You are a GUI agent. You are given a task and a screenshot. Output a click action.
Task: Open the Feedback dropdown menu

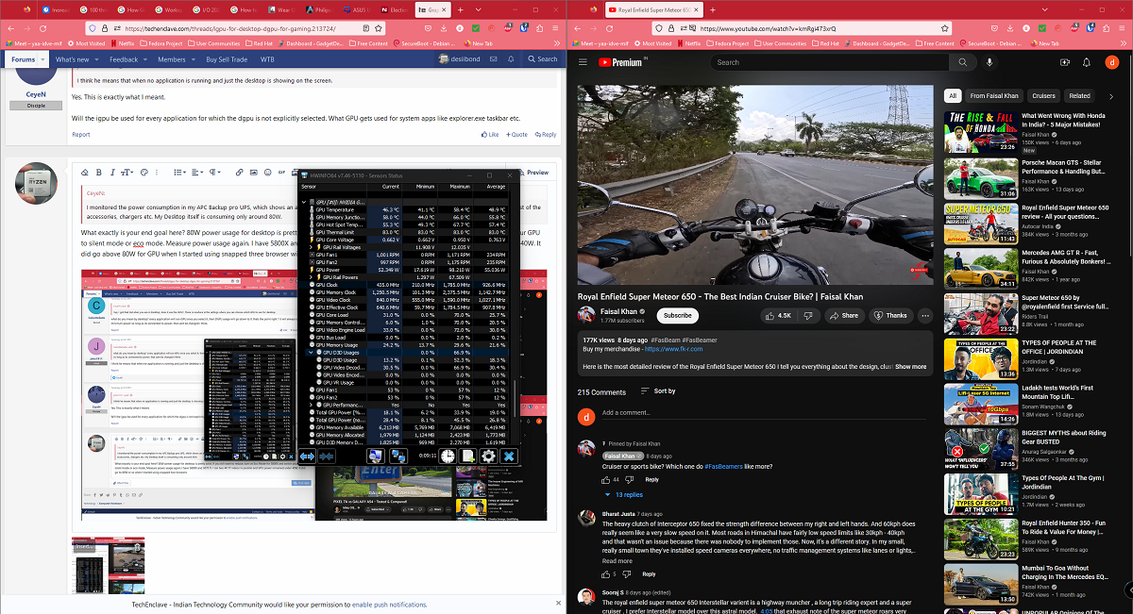pos(144,59)
